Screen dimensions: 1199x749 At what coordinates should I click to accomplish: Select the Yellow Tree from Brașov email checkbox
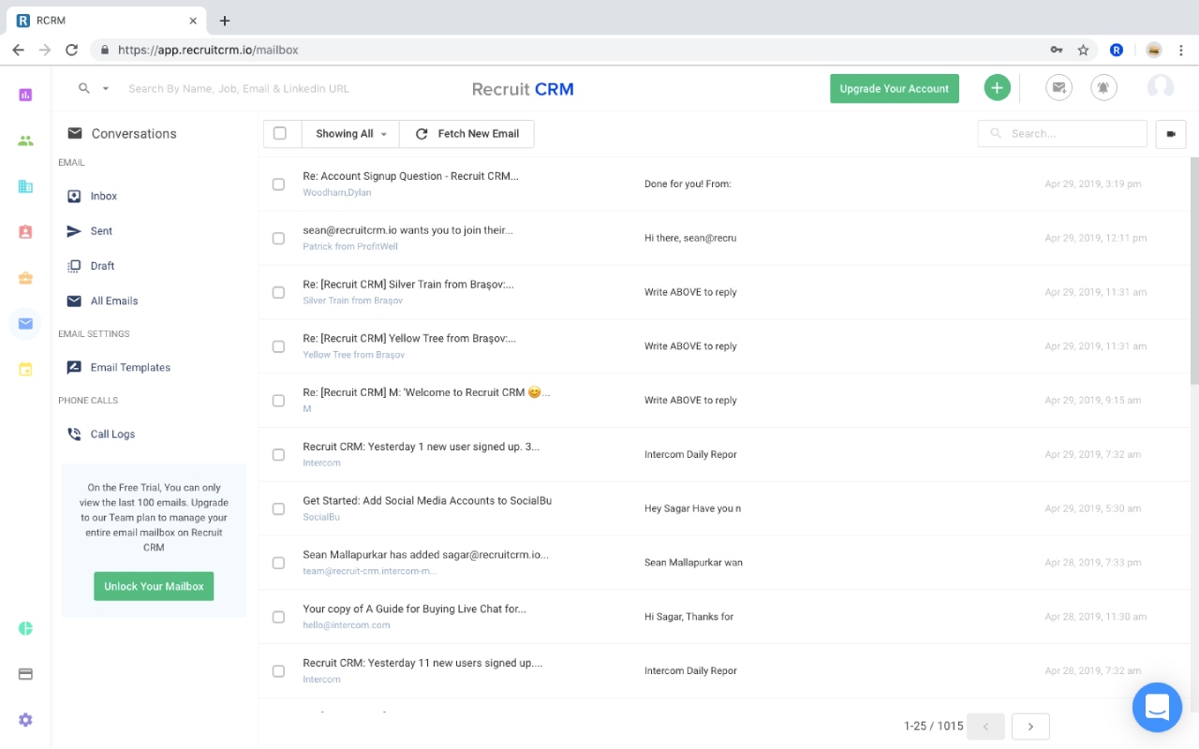click(x=278, y=346)
